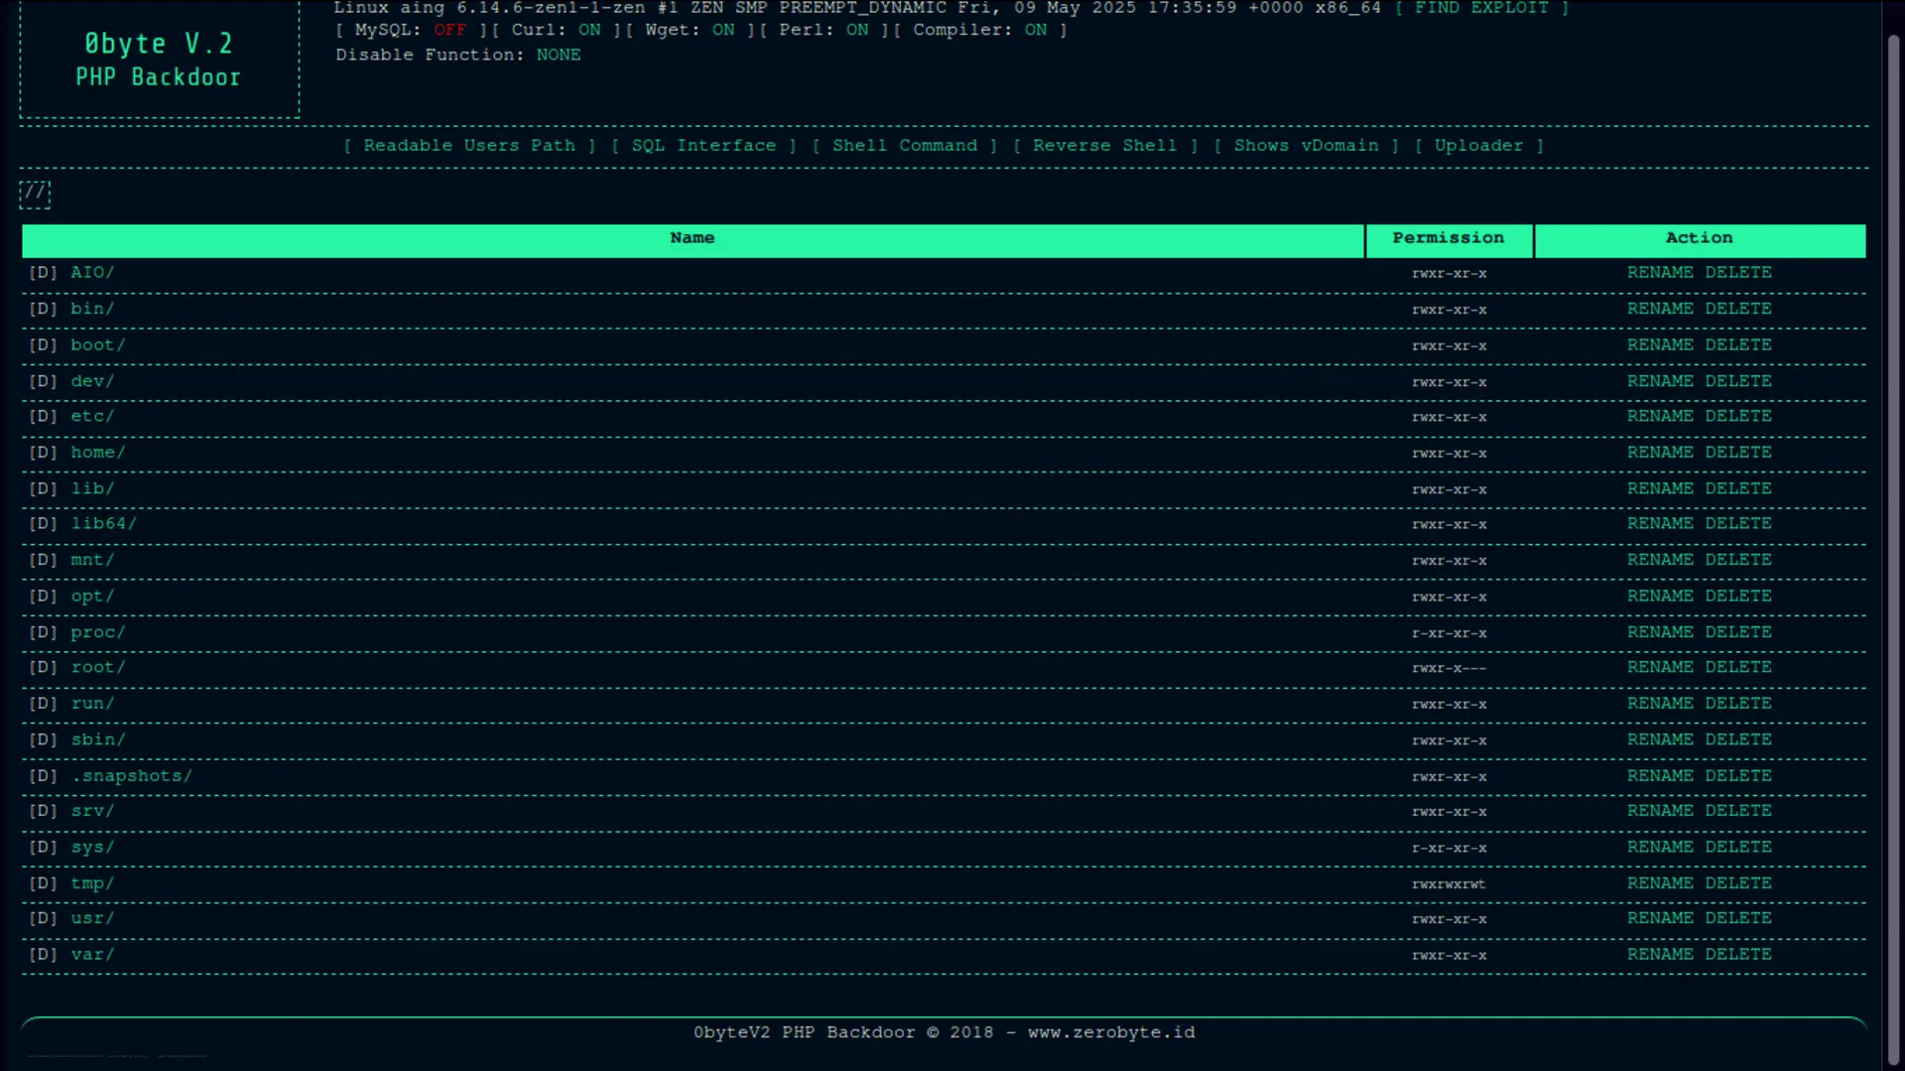Viewport: 1905px width, 1071px height.
Task: Click RENAME in the proc/ row
Action: point(1660,632)
